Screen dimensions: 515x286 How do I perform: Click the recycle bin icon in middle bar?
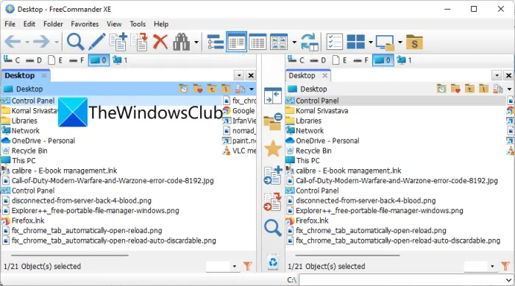pos(273,262)
